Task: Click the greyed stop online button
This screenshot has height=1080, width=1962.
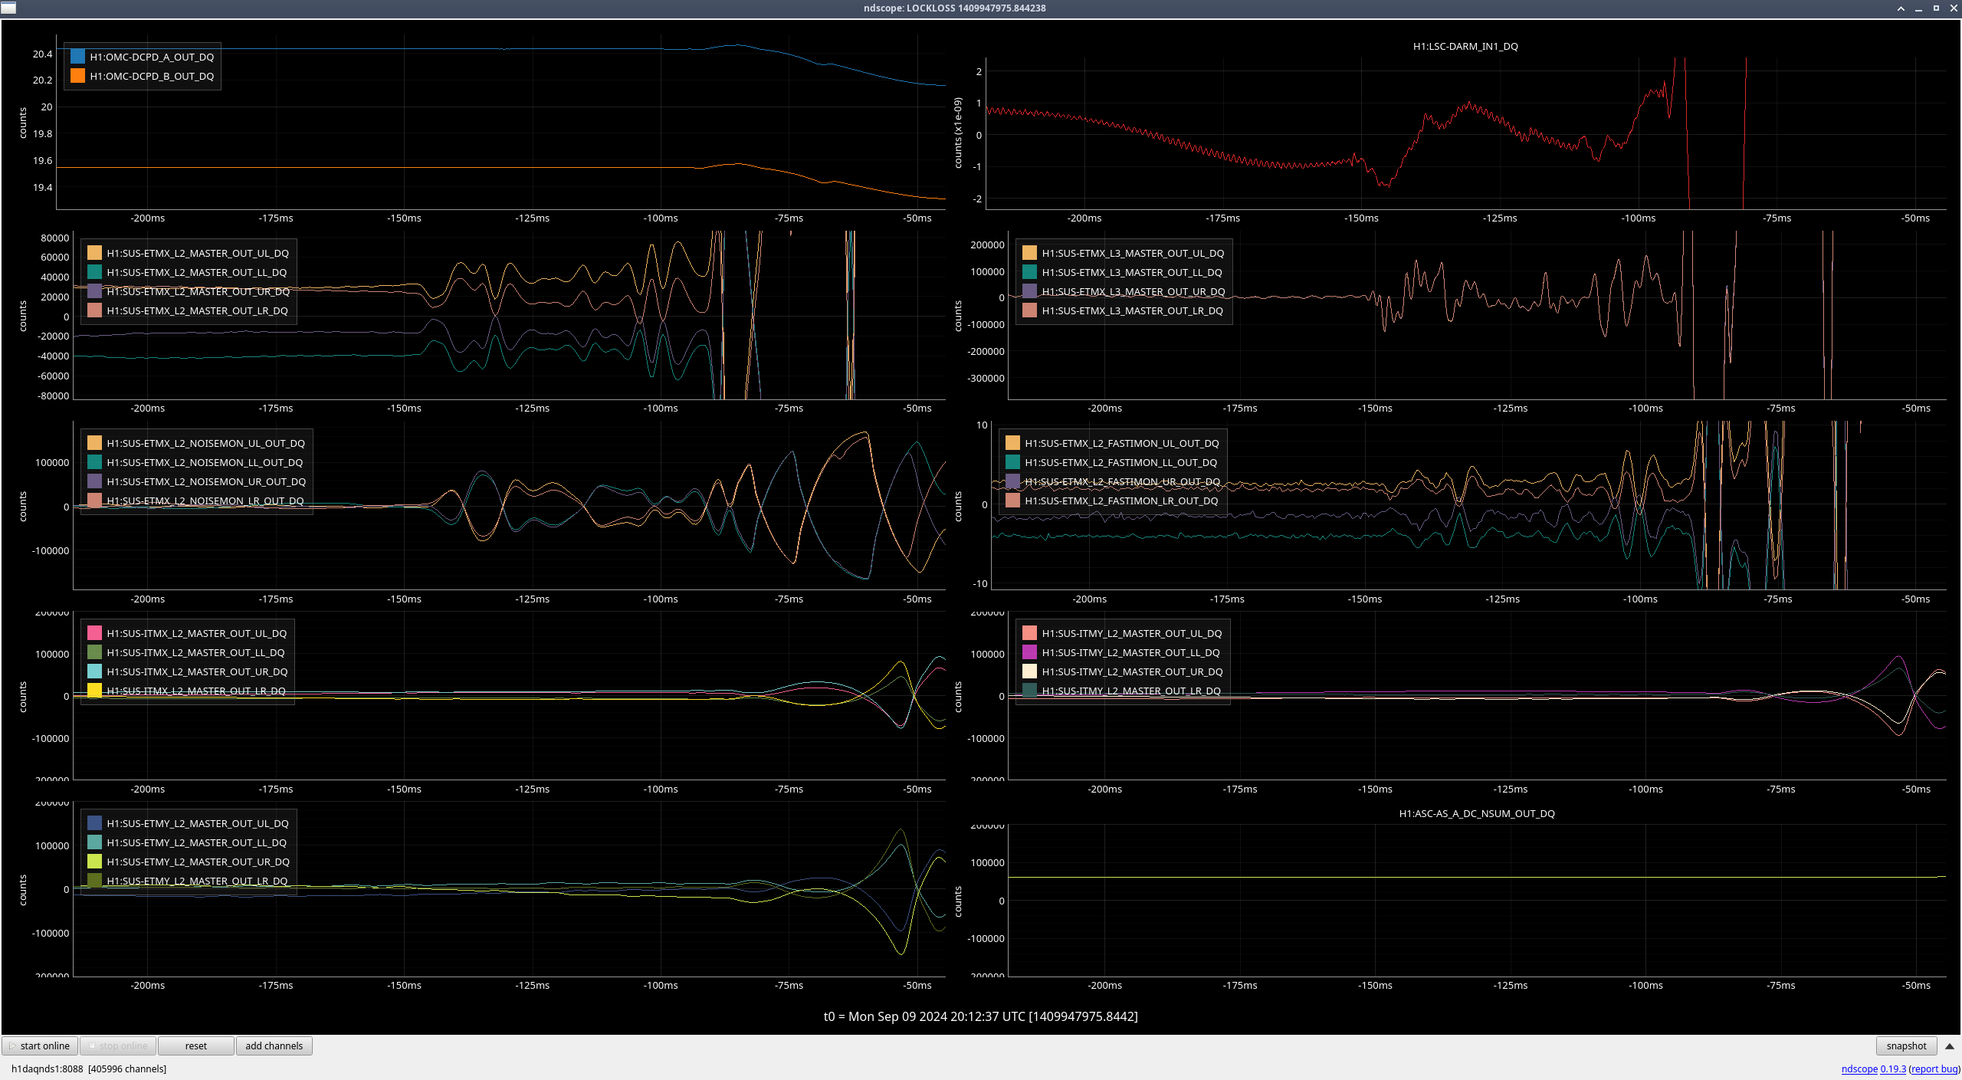Action: coord(118,1046)
